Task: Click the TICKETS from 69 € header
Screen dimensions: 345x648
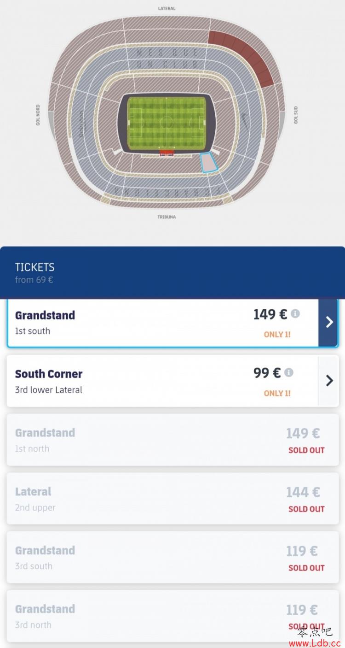Action: tap(172, 273)
